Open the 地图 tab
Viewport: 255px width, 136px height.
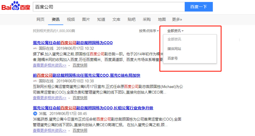point(162,19)
